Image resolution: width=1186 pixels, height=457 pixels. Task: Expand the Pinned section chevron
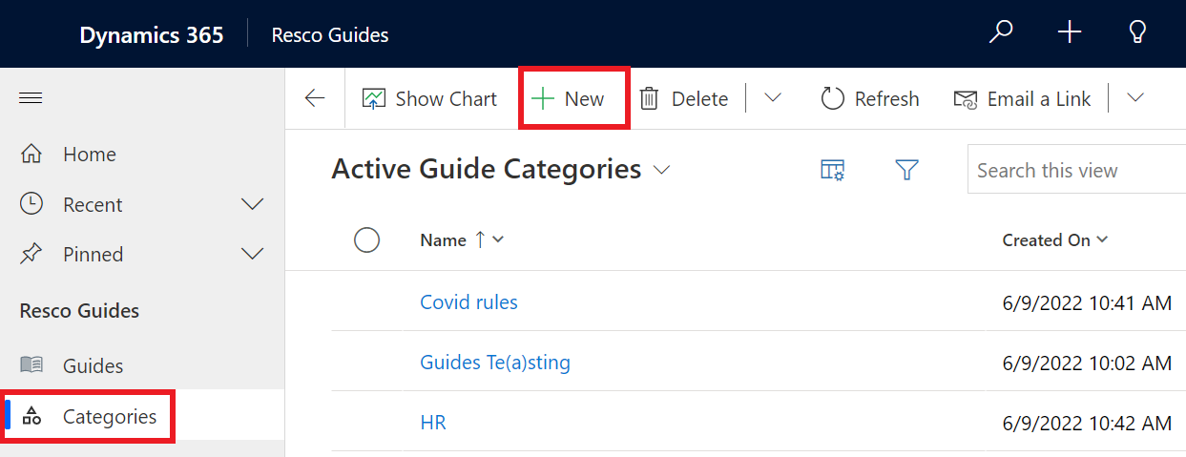tap(253, 254)
